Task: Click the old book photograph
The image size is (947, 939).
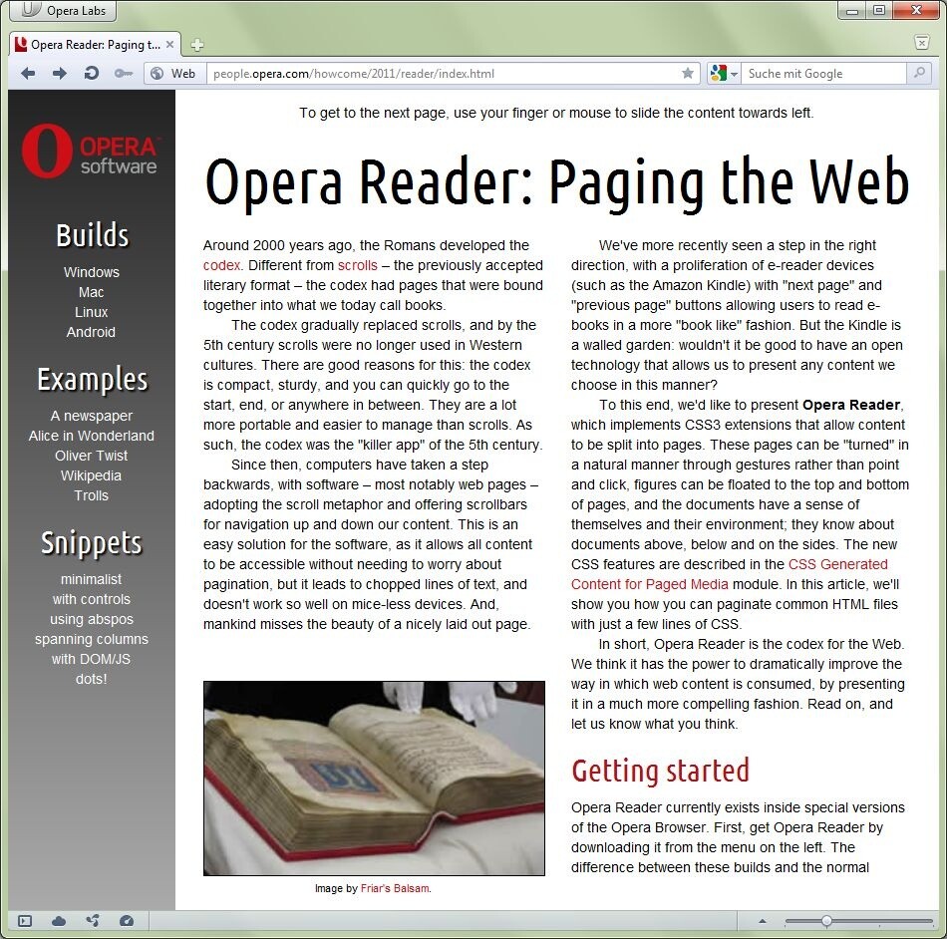Action: point(374,779)
